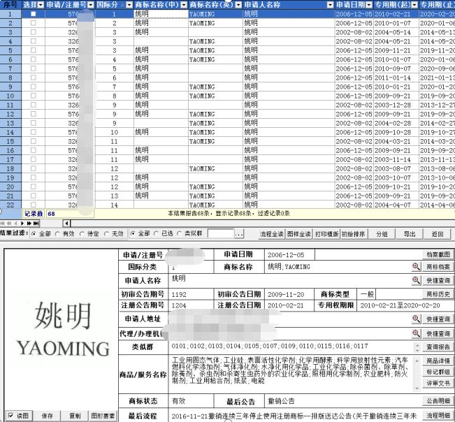Click 复制 under the trademark image

75,416
